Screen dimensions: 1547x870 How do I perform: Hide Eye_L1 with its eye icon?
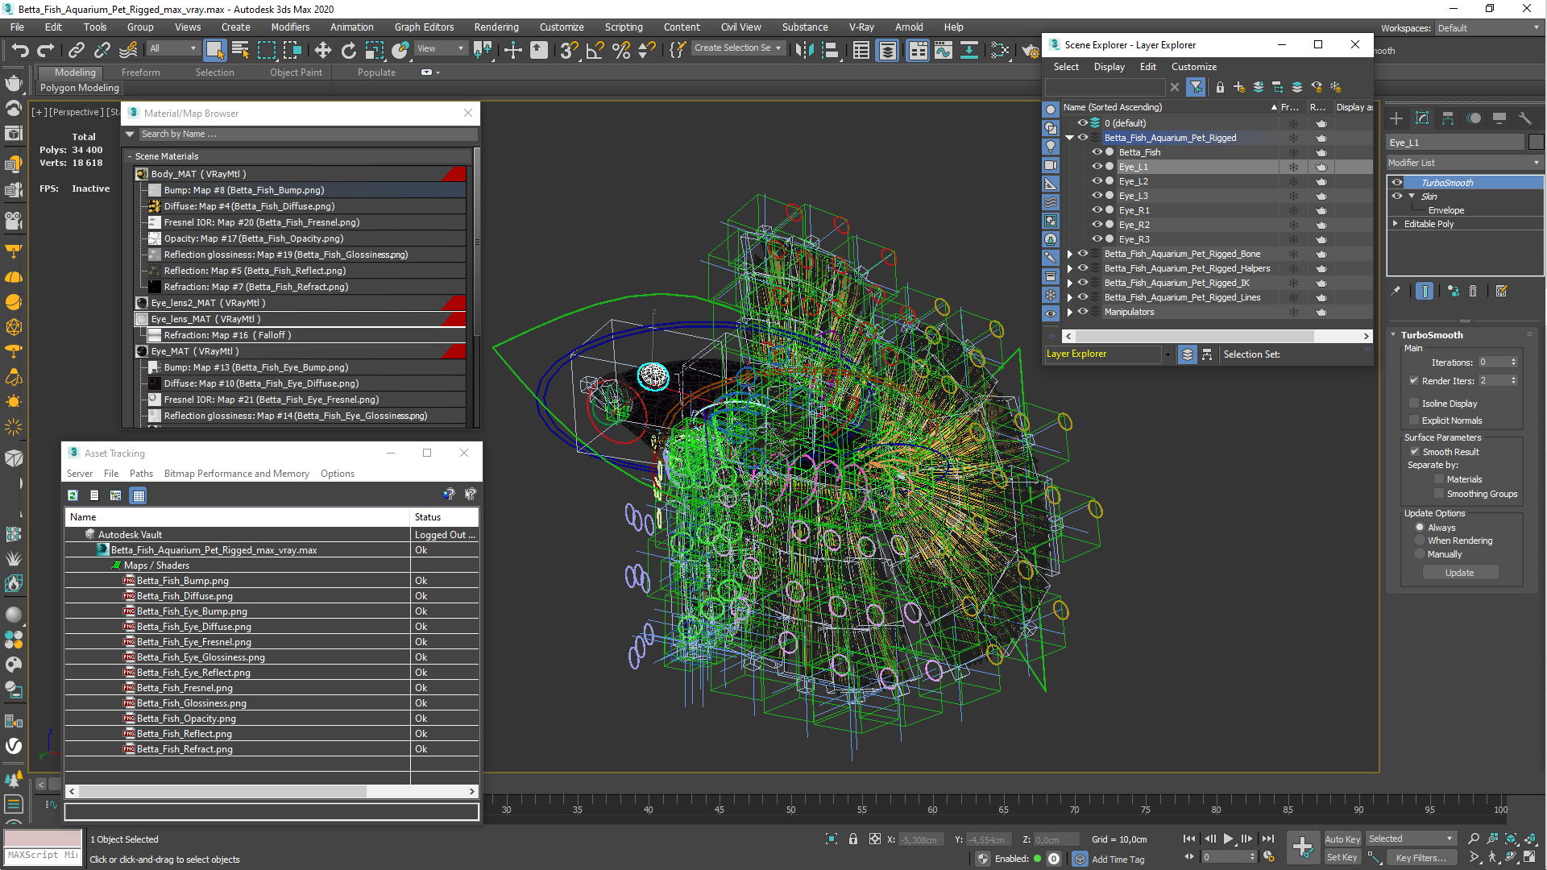(x=1097, y=167)
